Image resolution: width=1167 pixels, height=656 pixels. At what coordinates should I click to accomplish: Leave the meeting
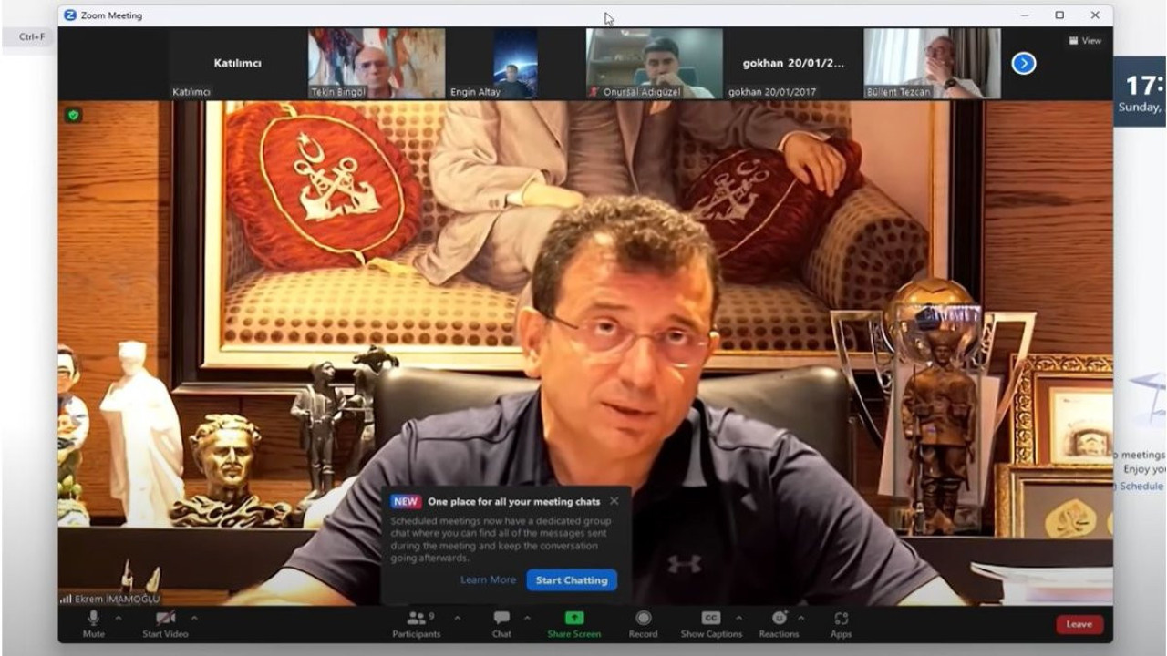coord(1079,624)
